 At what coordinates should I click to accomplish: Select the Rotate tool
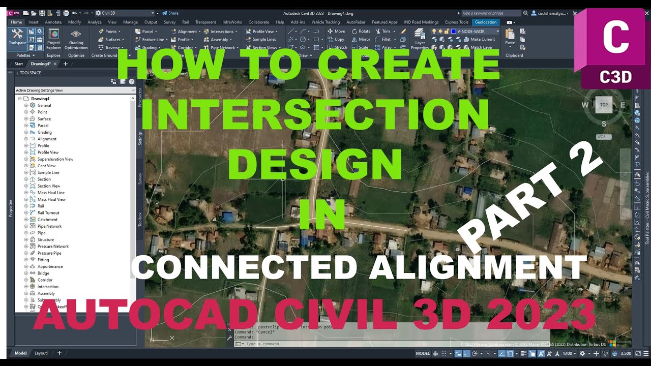coord(361,32)
